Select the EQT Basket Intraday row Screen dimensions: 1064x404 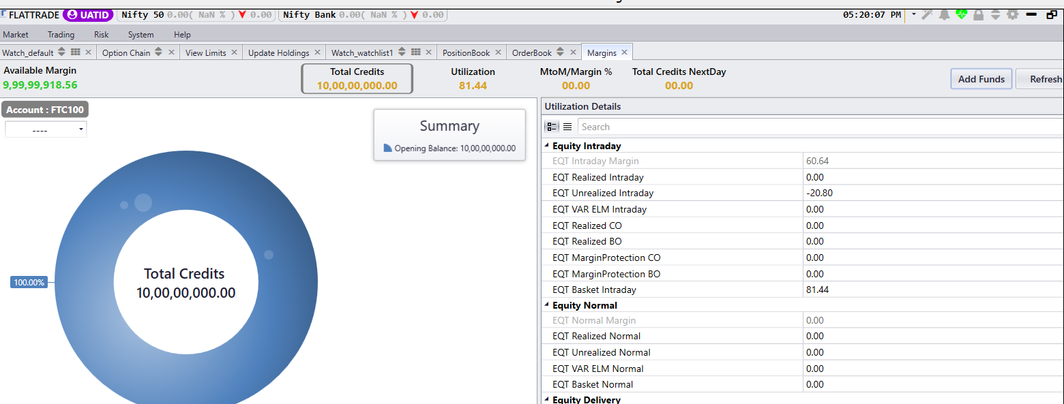(803, 290)
